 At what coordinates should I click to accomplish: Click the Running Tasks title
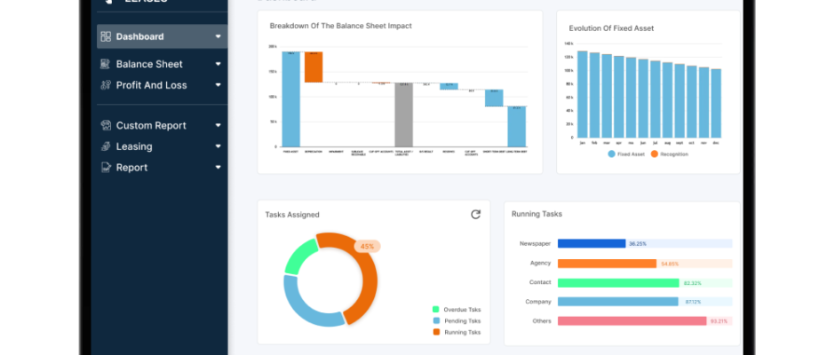click(537, 214)
